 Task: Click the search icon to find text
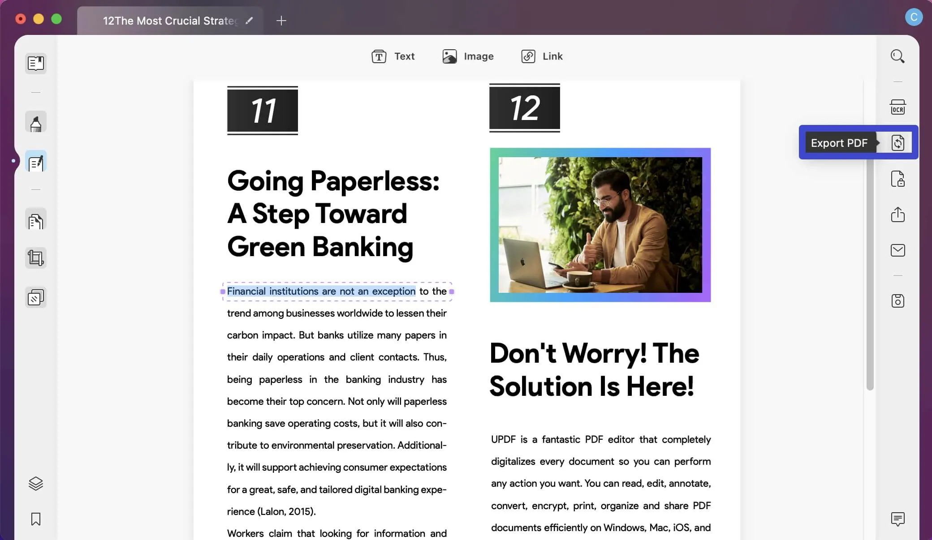point(897,56)
